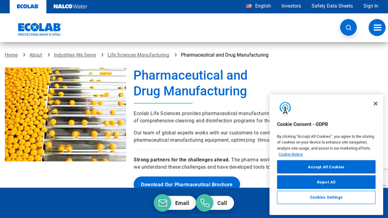Go to About breadcrumb
This screenshot has width=388, height=218.
pos(35,55)
